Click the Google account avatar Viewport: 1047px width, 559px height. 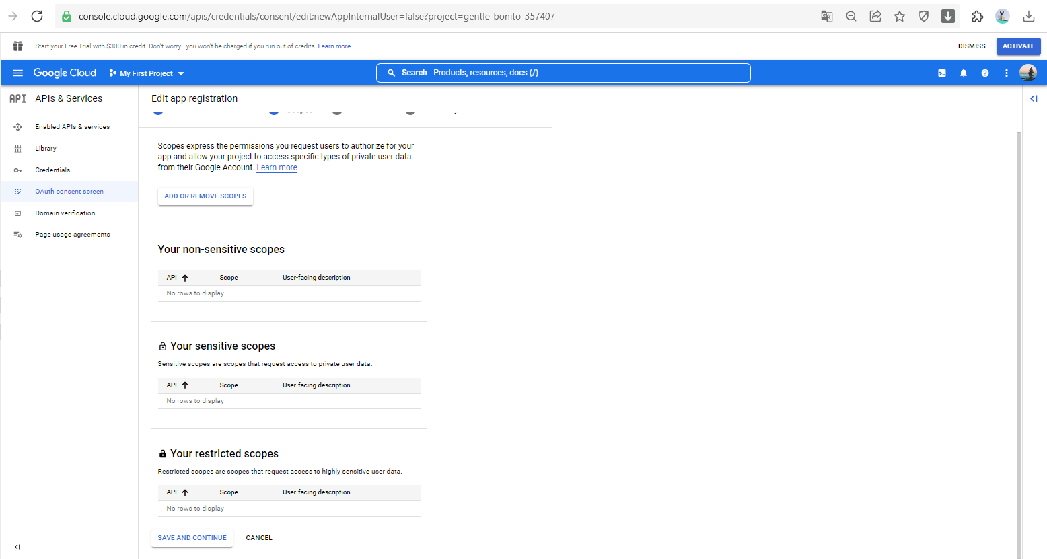click(x=1028, y=73)
